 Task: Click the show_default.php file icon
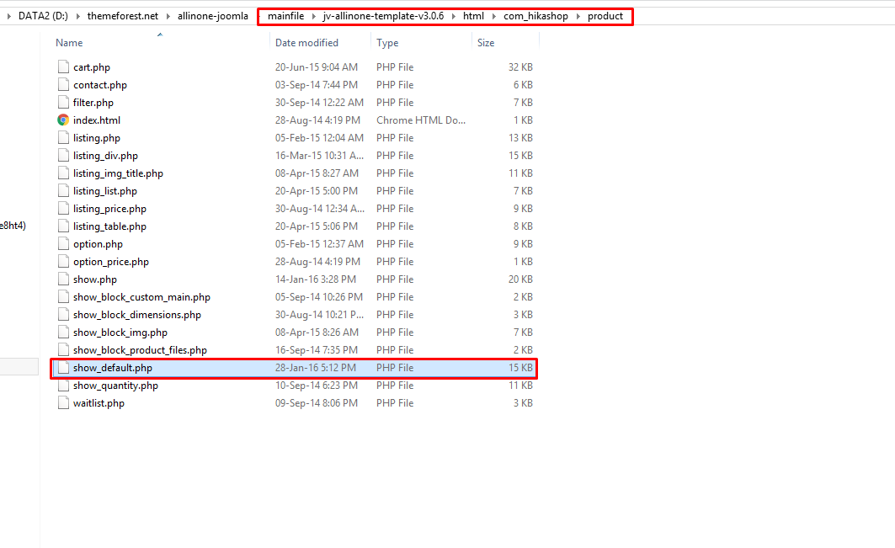63,368
